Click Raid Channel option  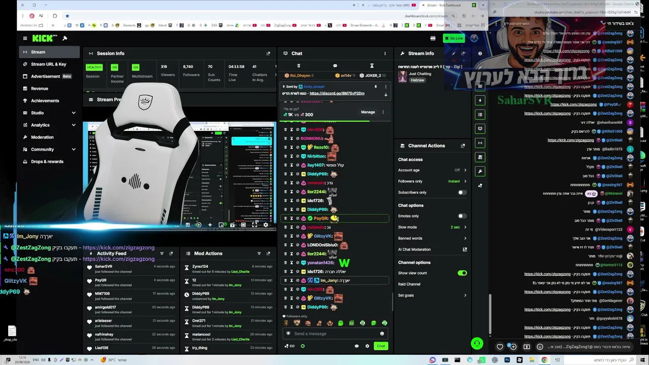(409, 284)
